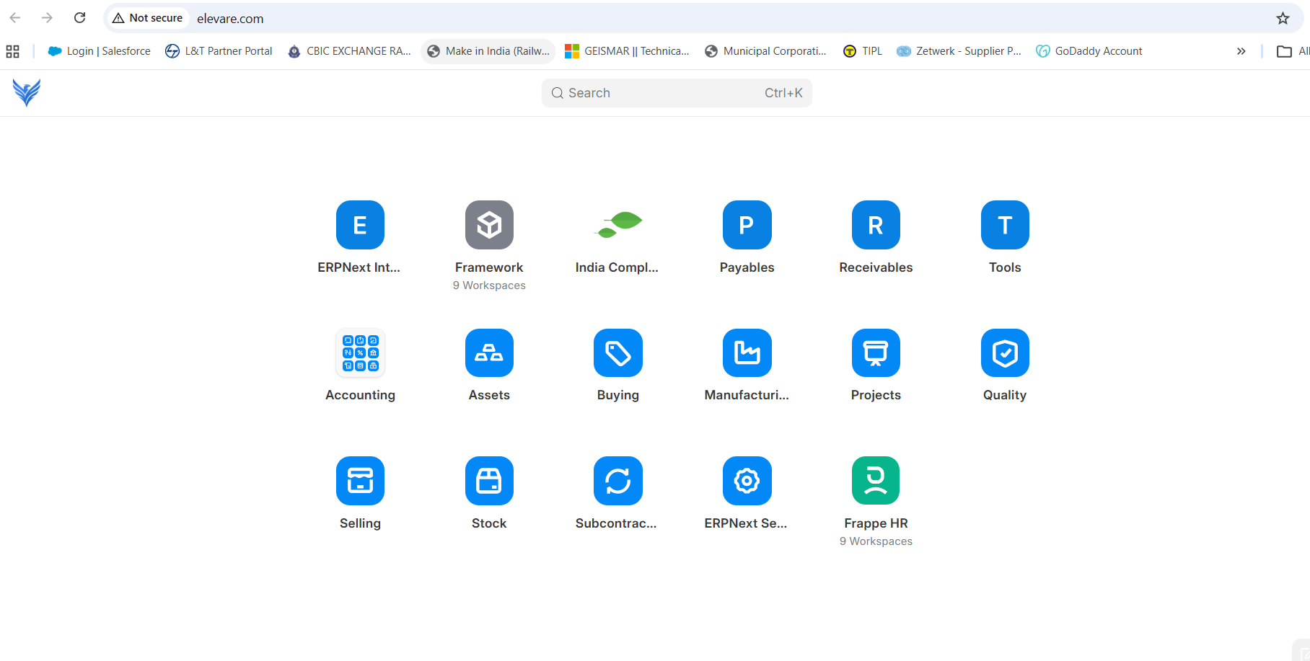The height and width of the screenshot is (661, 1310).
Task: Open the Login | Salesforce bookmark
Action: click(x=100, y=51)
